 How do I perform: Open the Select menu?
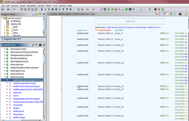48,6
